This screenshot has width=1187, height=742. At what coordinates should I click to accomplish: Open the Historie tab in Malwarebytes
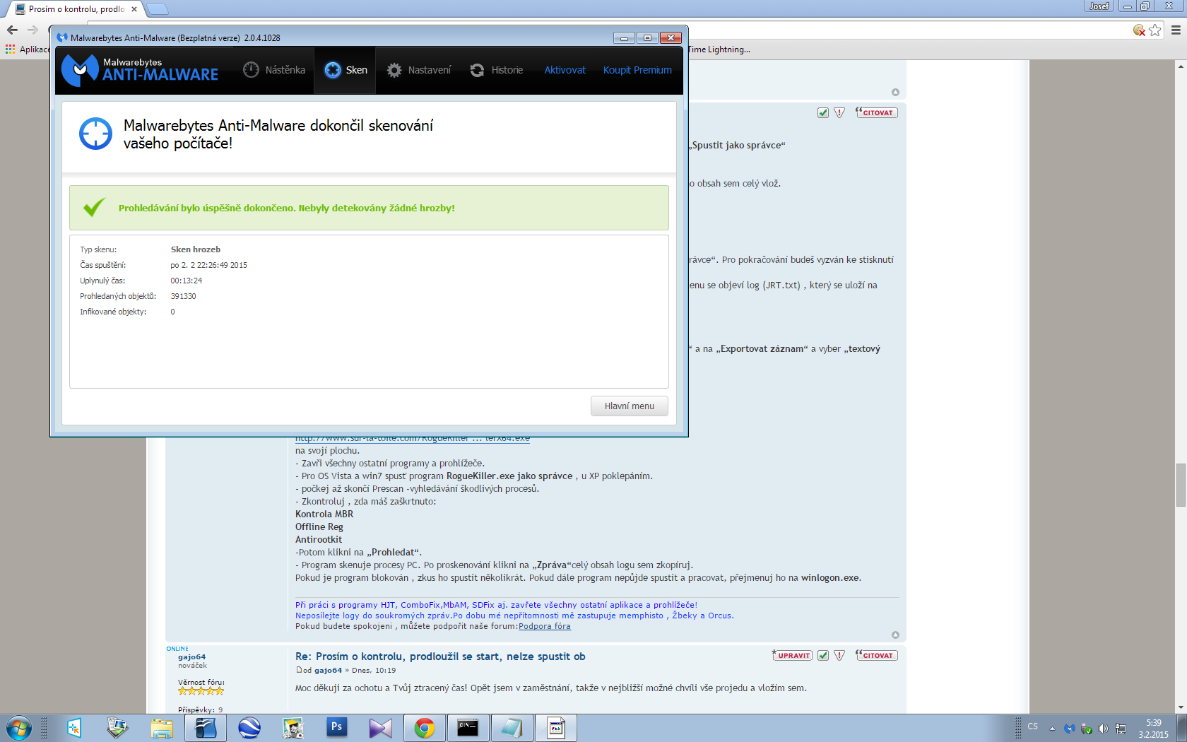[497, 70]
